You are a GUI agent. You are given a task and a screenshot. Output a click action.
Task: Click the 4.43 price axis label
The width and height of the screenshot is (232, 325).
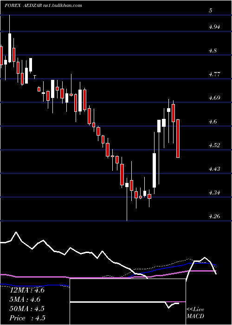click(x=214, y=169)
